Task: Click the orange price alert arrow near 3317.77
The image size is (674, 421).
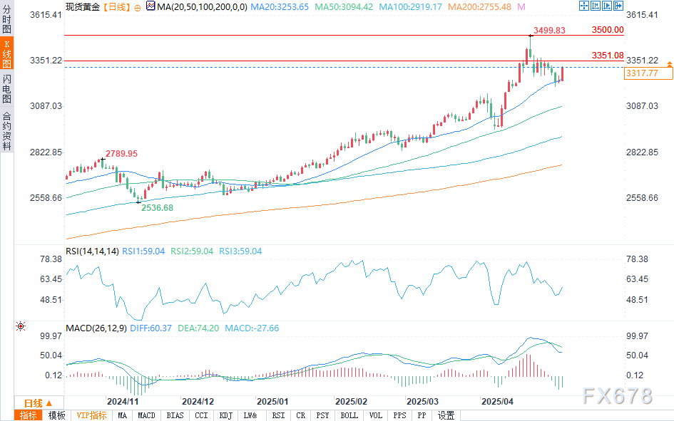Action: (669, 65)
